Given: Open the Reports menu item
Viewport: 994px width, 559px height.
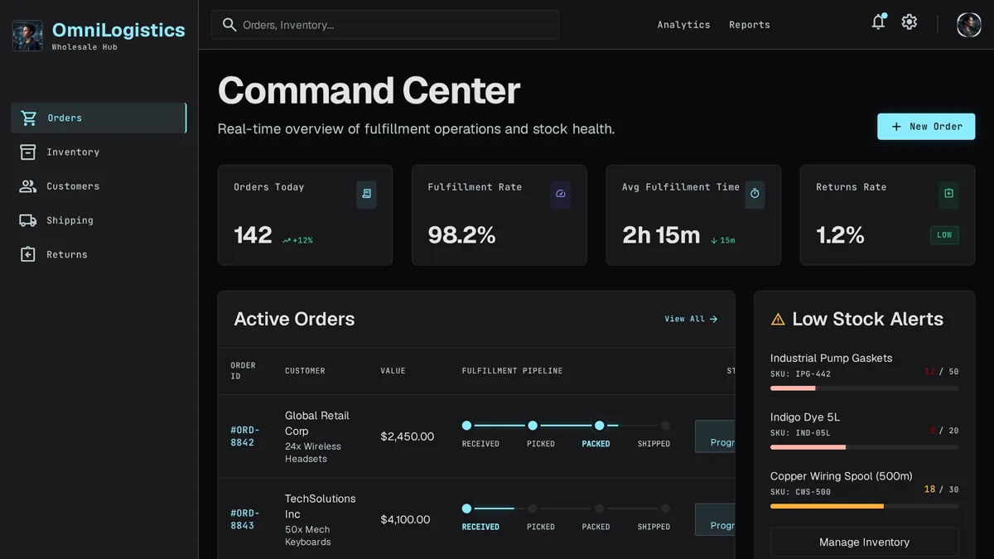Looking at the screenshot, I should pyautogui.click(x=750, y=25).
